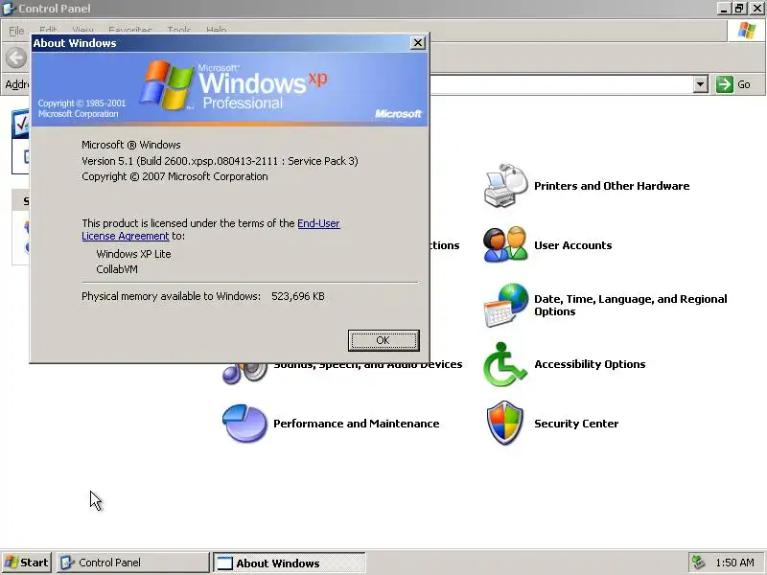Viewport: 767px width, 575px height.
Task: Click the Performance and Maintenance label
Action: click(356, 424)
